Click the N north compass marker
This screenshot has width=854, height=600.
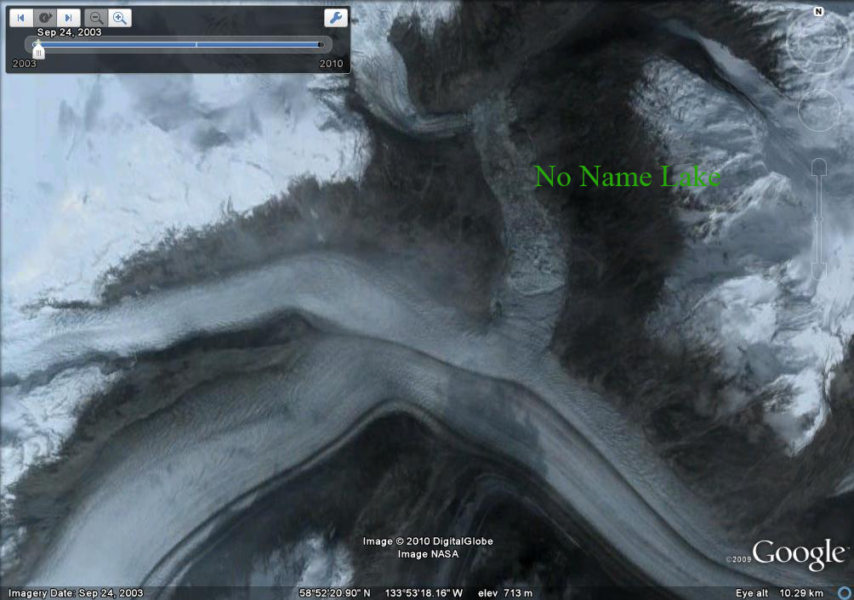818,12
